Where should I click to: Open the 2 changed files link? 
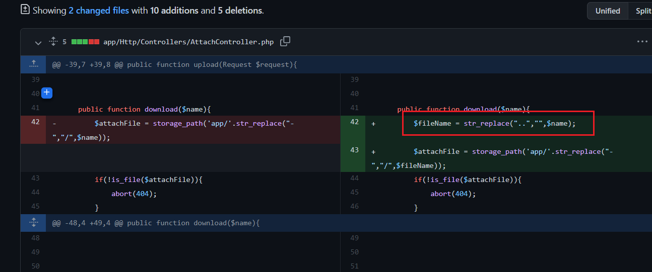[99, 10]
